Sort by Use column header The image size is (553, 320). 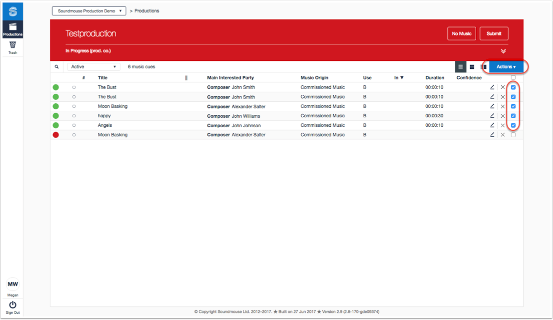pyautogui.click(x=367, y=78)
